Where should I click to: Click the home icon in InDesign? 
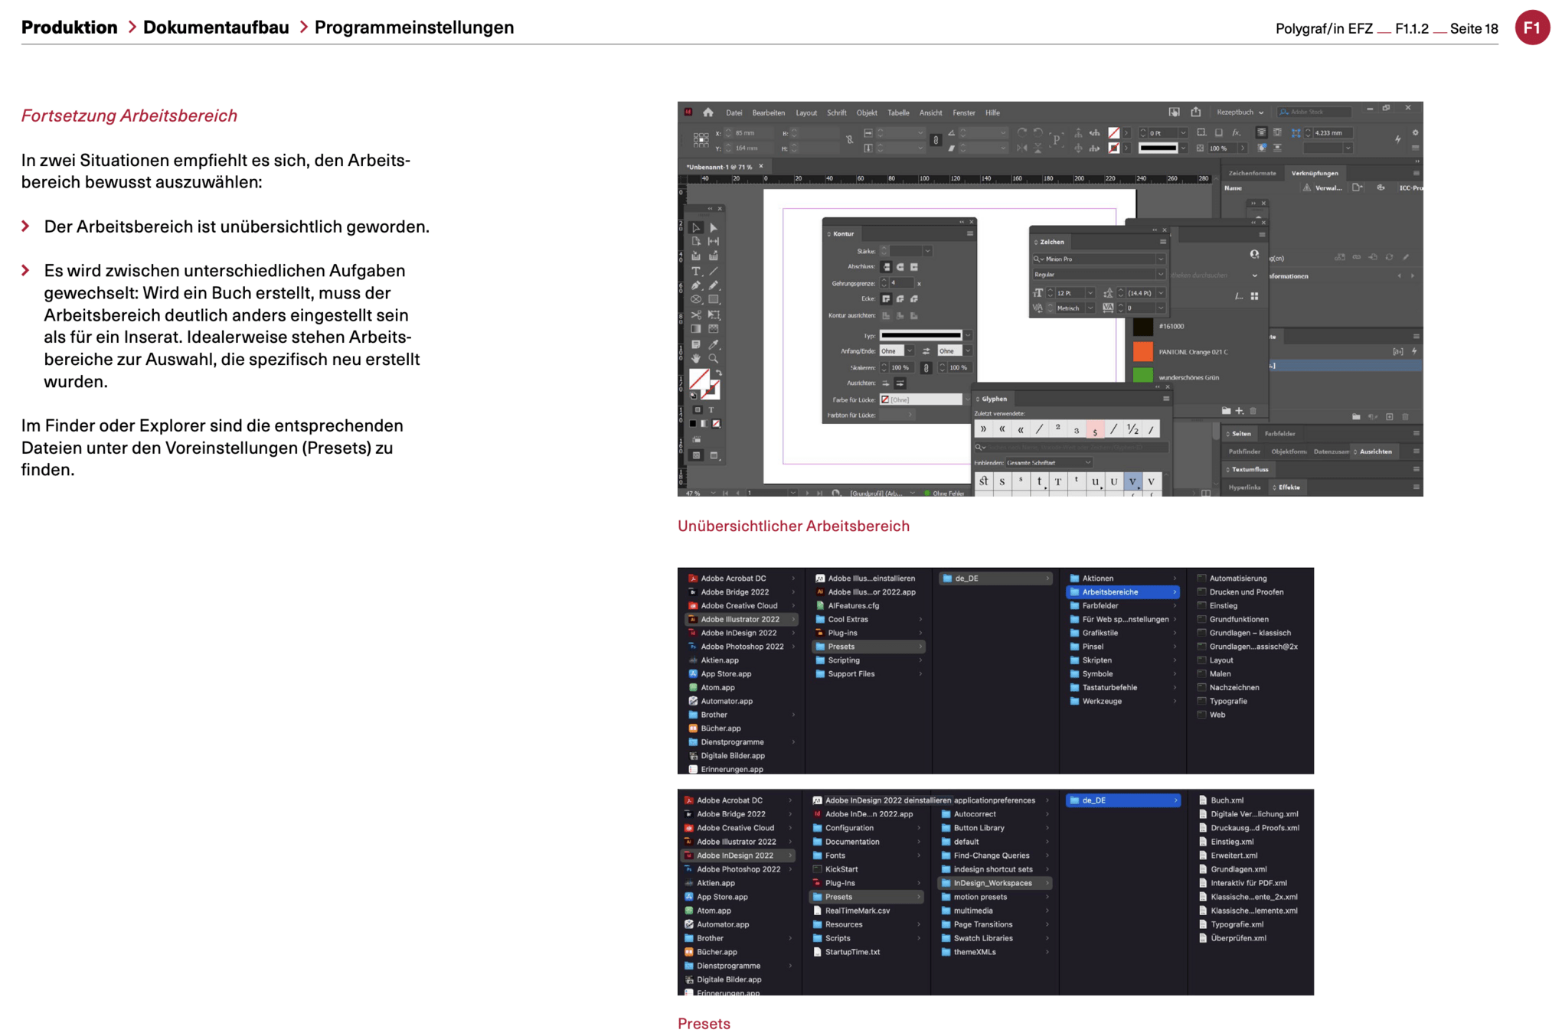(x=708, y=112)
